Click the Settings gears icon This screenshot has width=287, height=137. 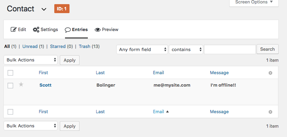click(36, 30)
